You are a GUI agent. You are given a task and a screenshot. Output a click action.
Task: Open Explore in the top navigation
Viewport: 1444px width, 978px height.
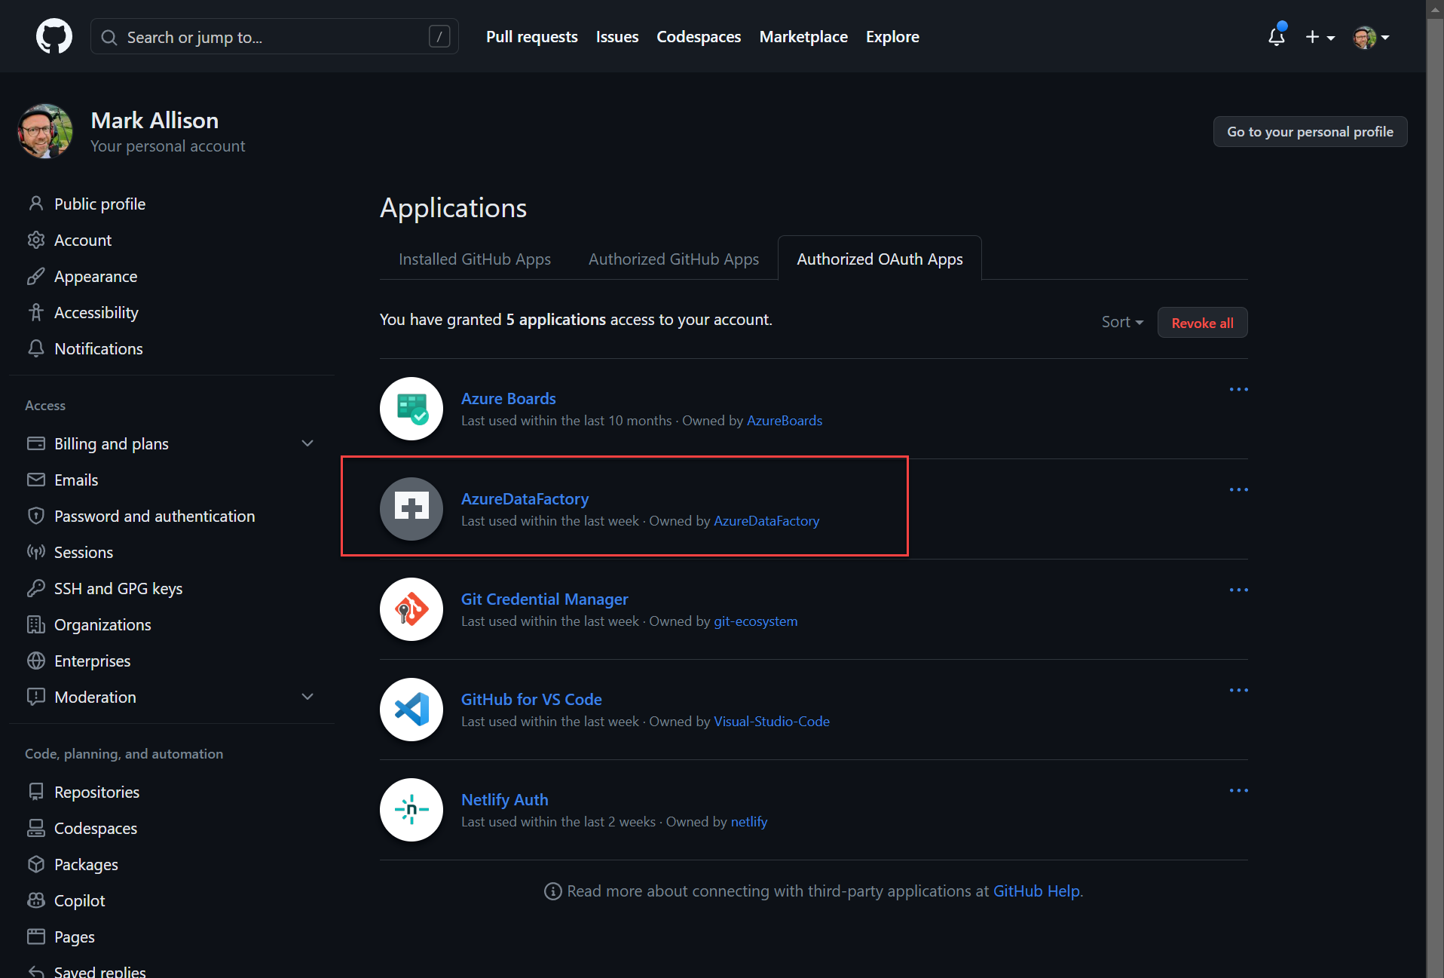[892, 37]
